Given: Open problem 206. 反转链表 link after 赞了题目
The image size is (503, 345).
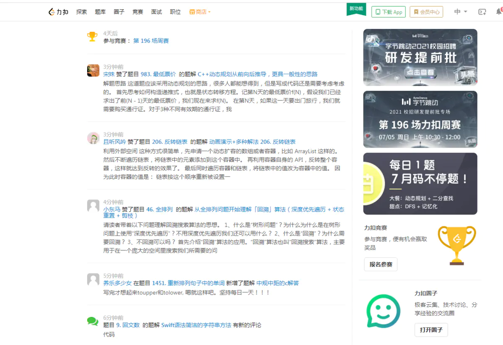Looking at the screenshot, I should 170,142.
